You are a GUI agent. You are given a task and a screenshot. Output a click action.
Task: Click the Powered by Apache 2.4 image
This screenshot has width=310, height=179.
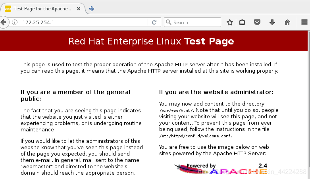pyautogui.click(x=221, y=169)
